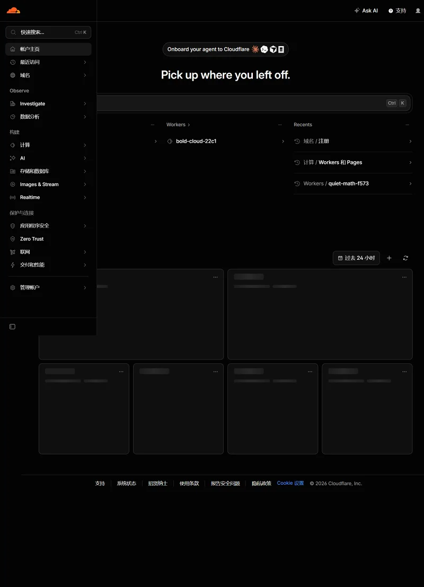Refresh the dashboard metrics
This screenshot has height=587, width=424.
[405, 258]
